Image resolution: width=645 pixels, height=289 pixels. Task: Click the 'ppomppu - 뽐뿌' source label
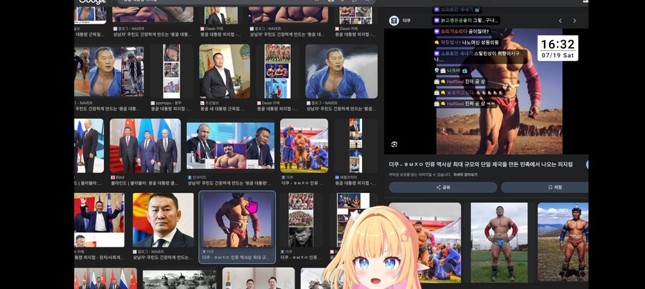coord(169,103)
